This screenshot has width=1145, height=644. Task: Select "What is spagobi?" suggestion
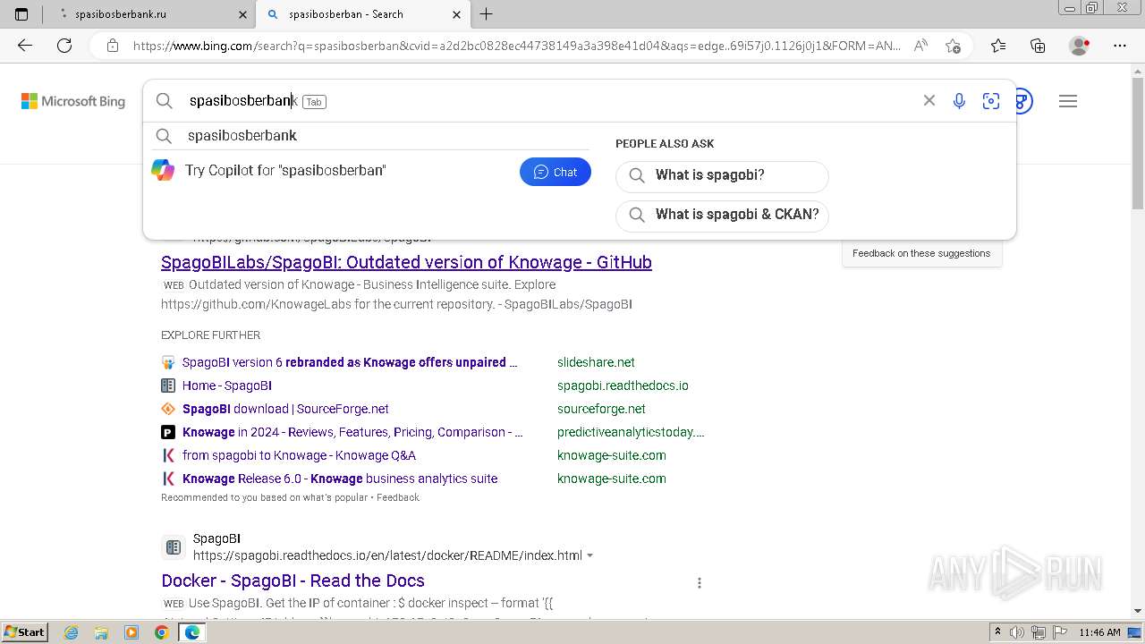[x=722, y=175]
